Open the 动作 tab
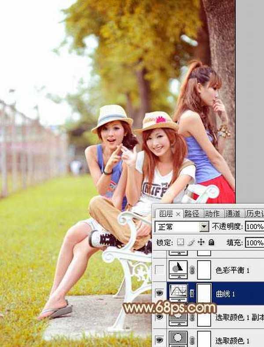 tap(212, 213)
